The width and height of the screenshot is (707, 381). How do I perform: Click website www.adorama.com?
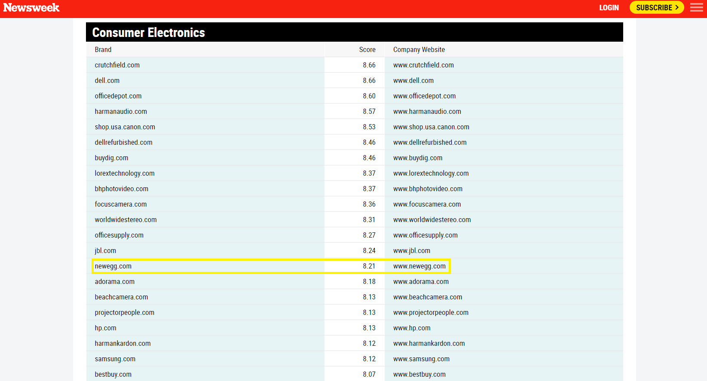[x=421, y=282]
